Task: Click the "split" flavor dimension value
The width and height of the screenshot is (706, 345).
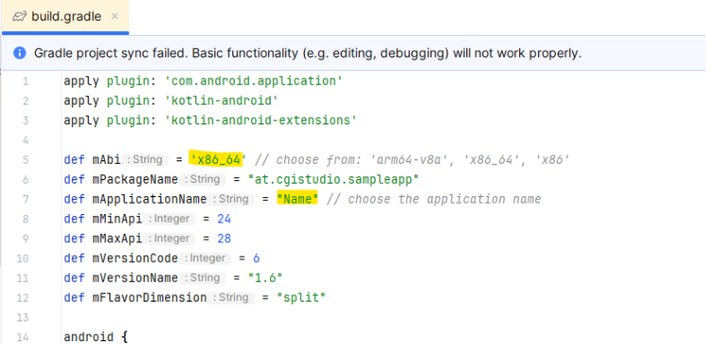Action: 301,298
